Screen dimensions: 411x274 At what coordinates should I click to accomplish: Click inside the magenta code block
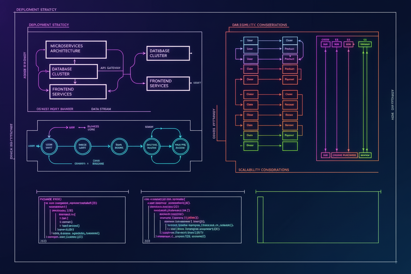click(82, 220)
